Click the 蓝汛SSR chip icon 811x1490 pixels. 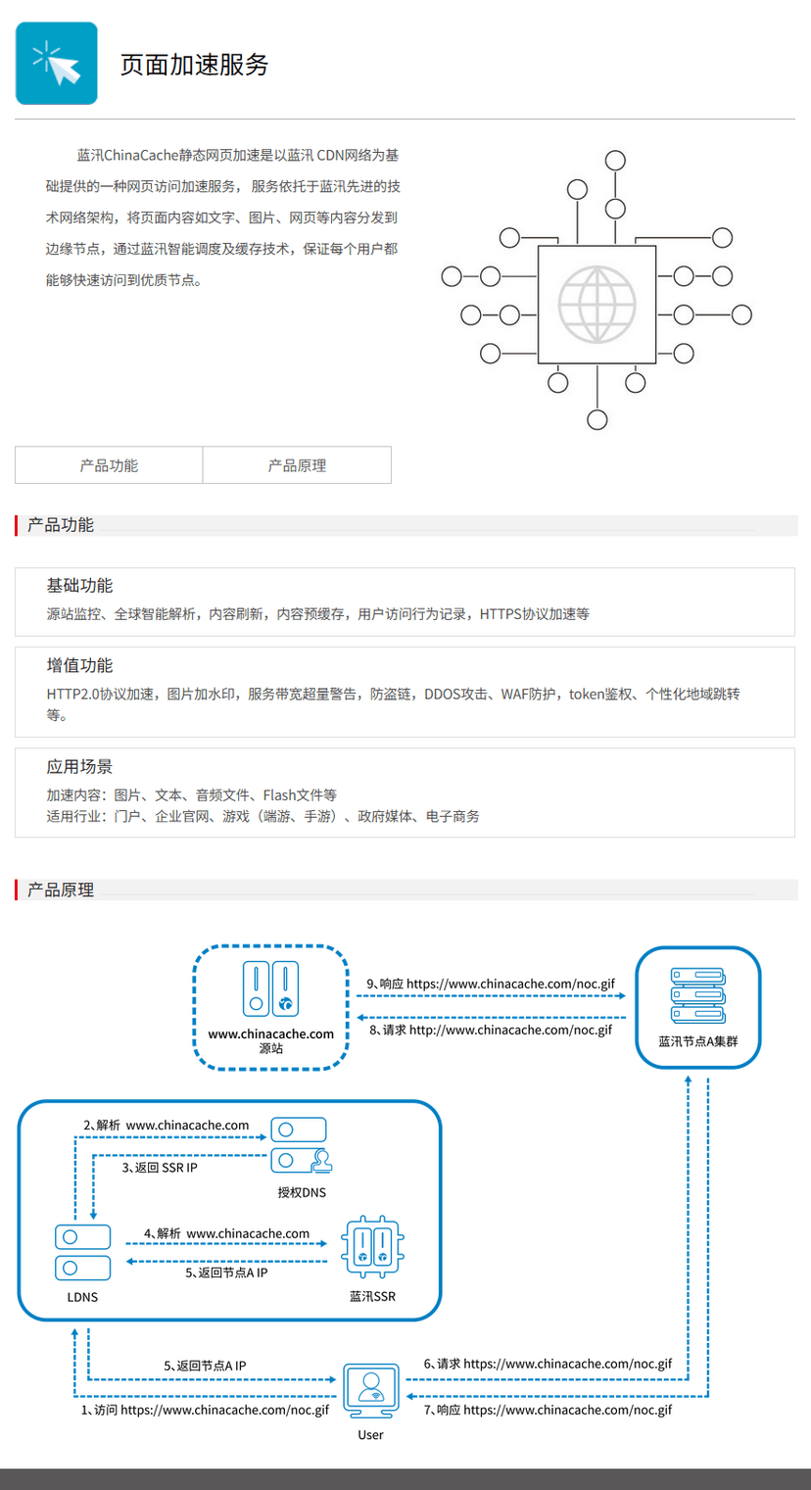click(373, 1247)
